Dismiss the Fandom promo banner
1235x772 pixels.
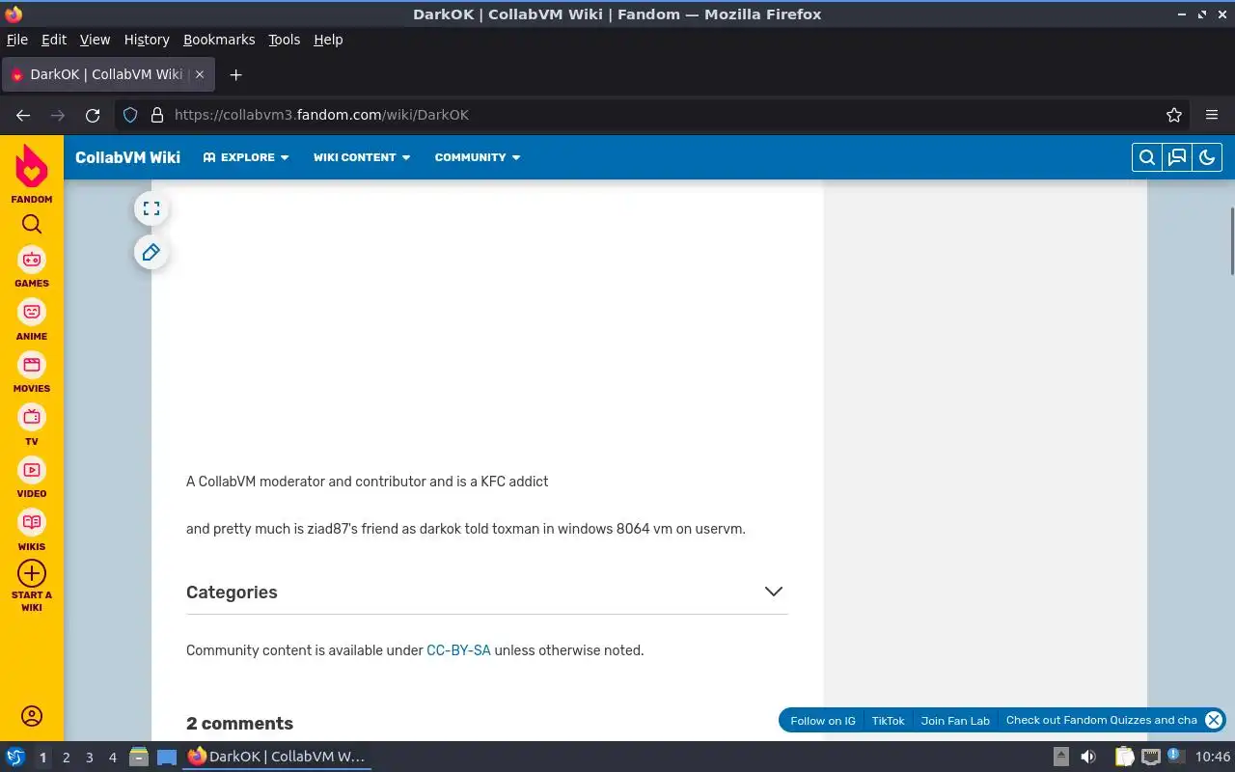(1214, 720)
